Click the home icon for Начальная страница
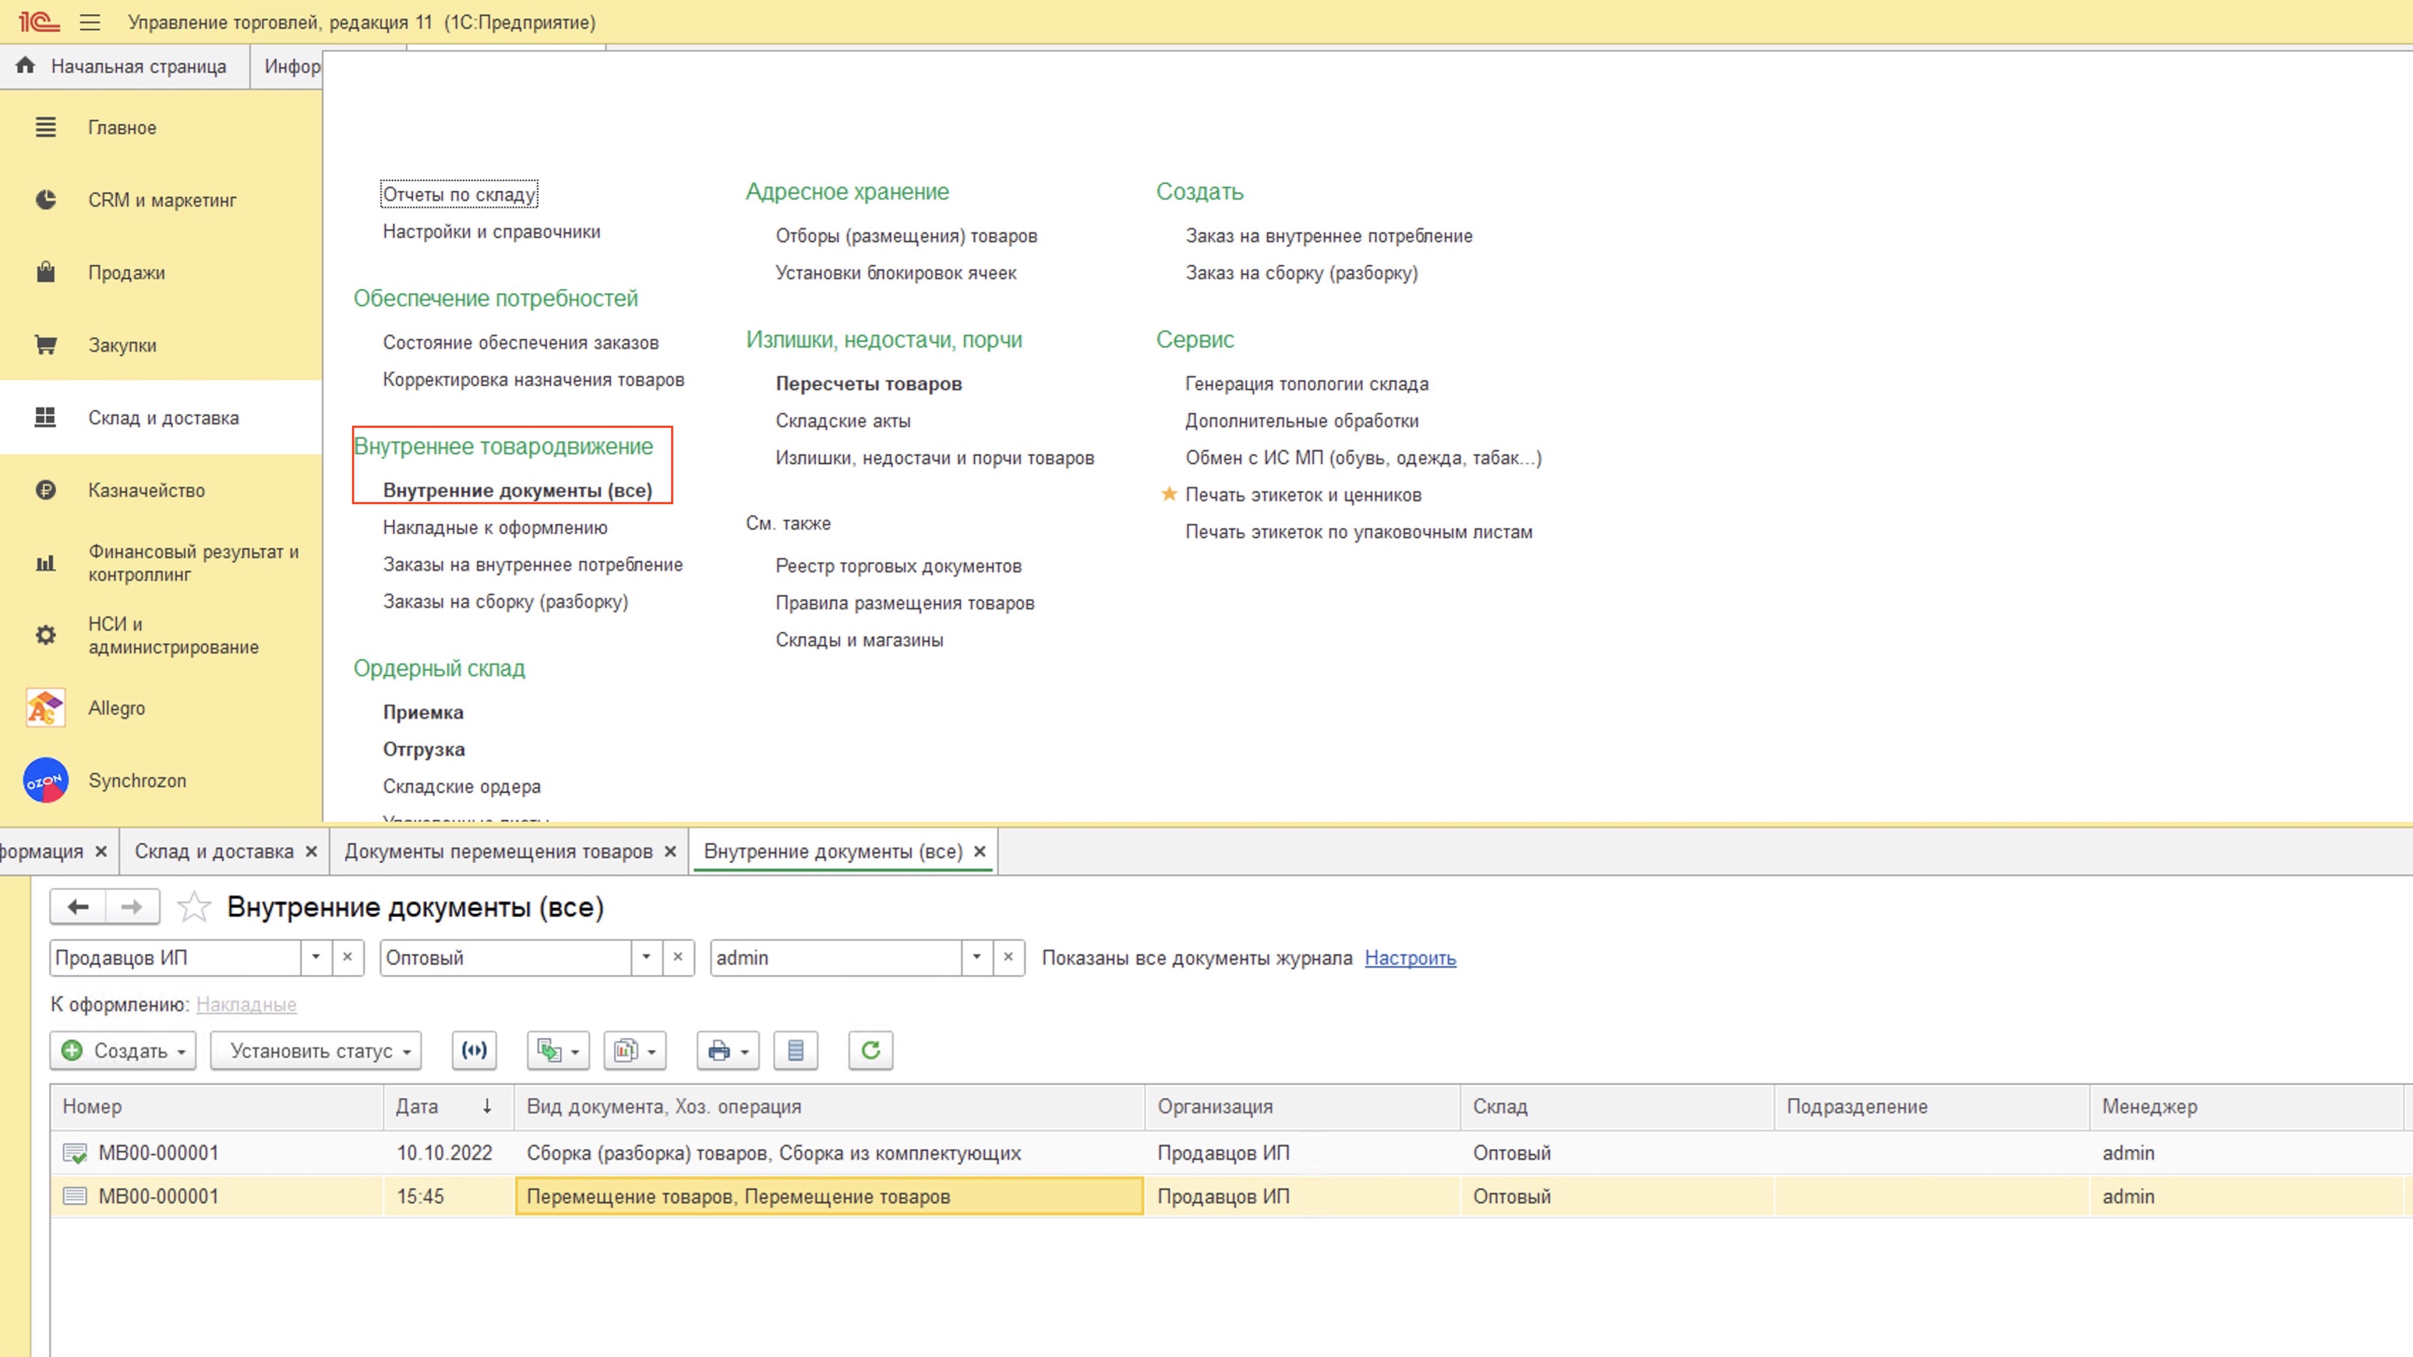Image resolution: width=2413 pixels, height=1357 pixels. point(25,65)
